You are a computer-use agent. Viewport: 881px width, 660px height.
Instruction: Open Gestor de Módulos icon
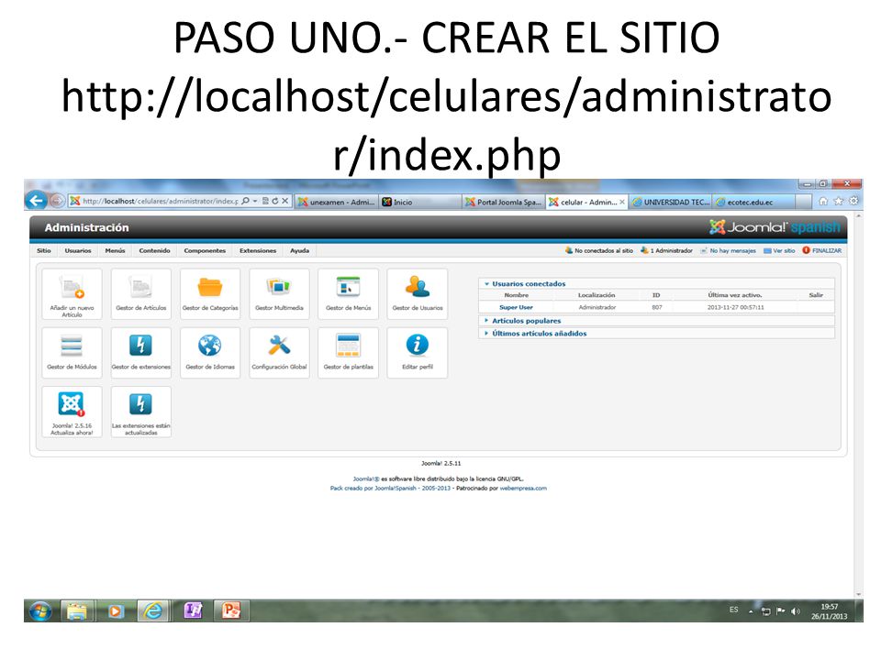(72, 353)
